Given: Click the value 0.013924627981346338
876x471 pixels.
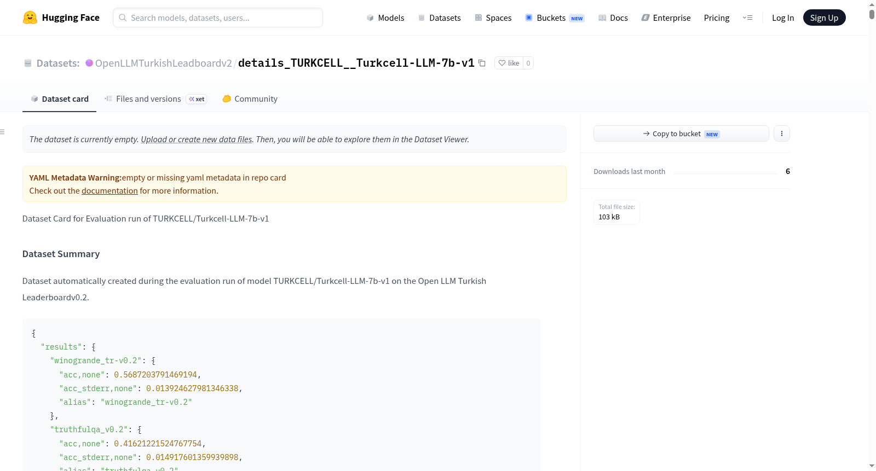Looking at the screenshot, I should 192,388.
